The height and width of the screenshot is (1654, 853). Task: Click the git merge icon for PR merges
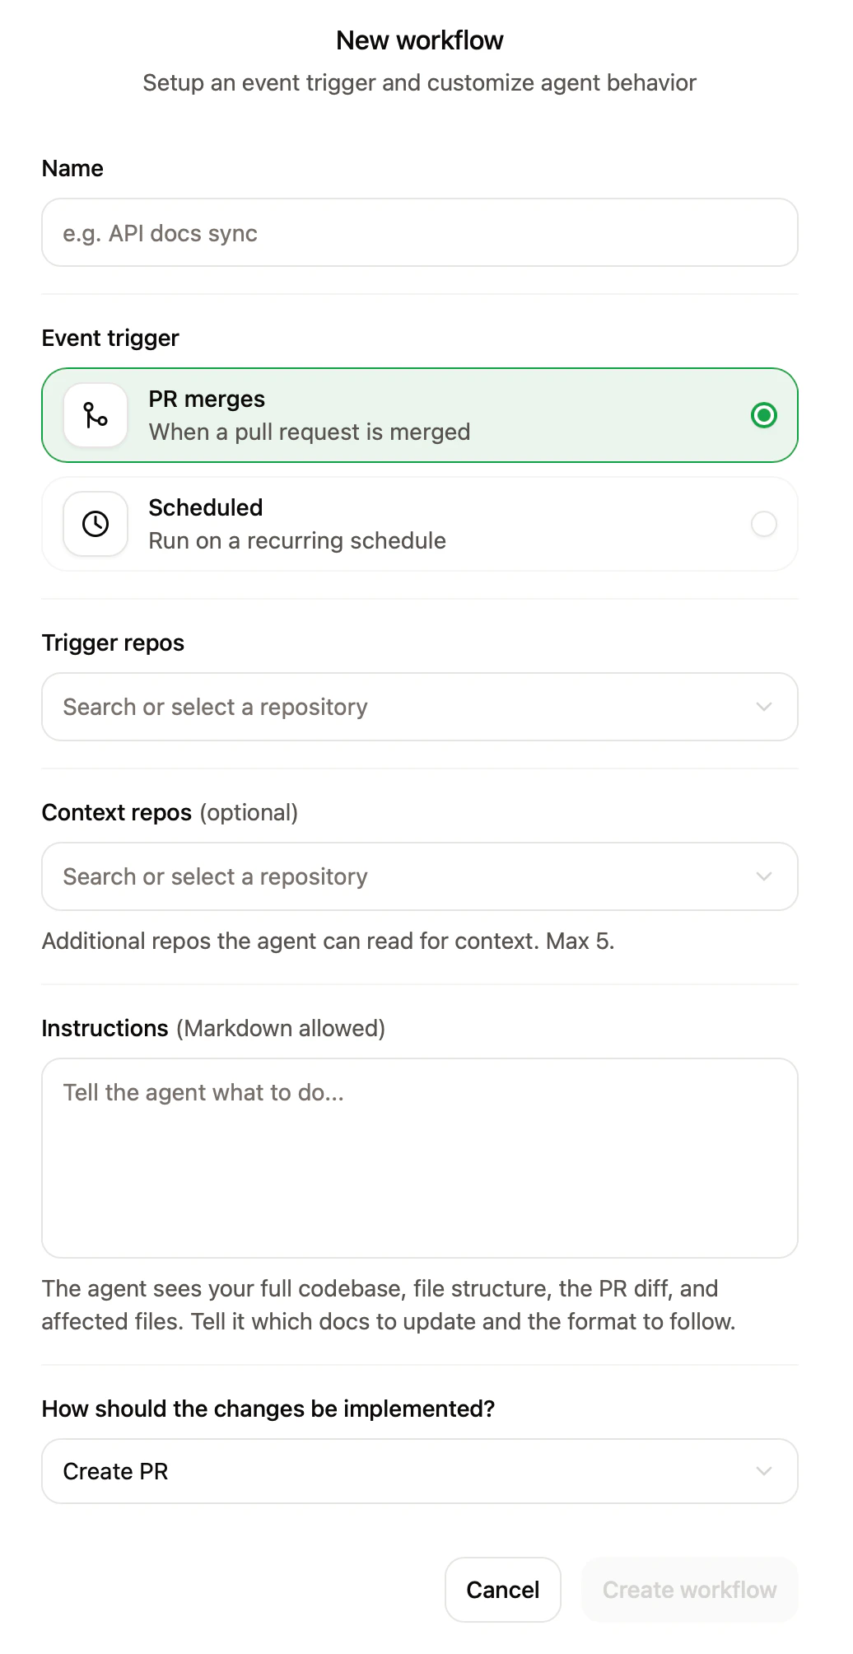96,415
